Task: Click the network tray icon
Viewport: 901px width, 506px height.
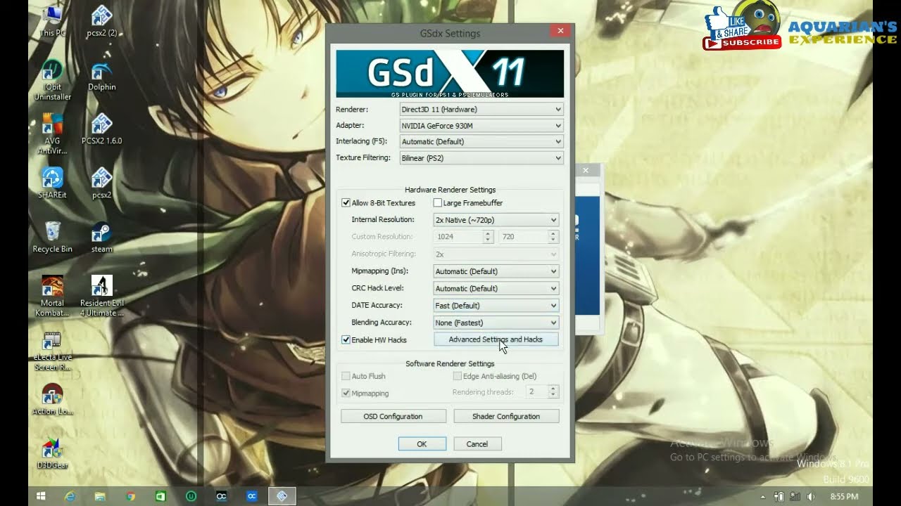Action: coord(794,497)
